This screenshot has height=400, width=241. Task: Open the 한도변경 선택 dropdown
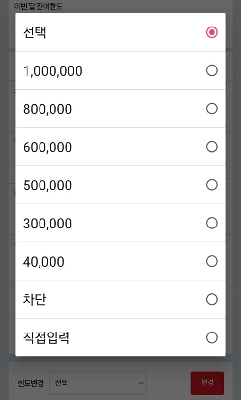tap(98, 383)
